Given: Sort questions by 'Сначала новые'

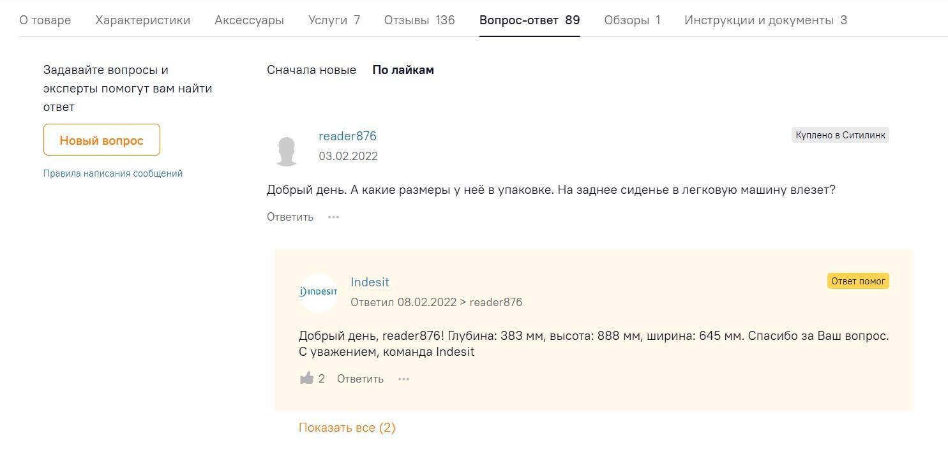Looking at the screenshot, I should [312, 70].
